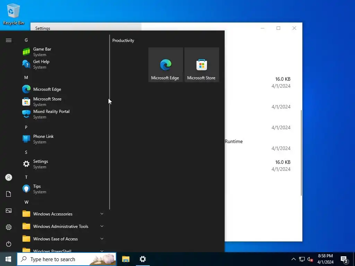Expand Windows Ease of Access folder
Image resolution: width=355 pixels, height=266 pixels.
click(63, 239)
